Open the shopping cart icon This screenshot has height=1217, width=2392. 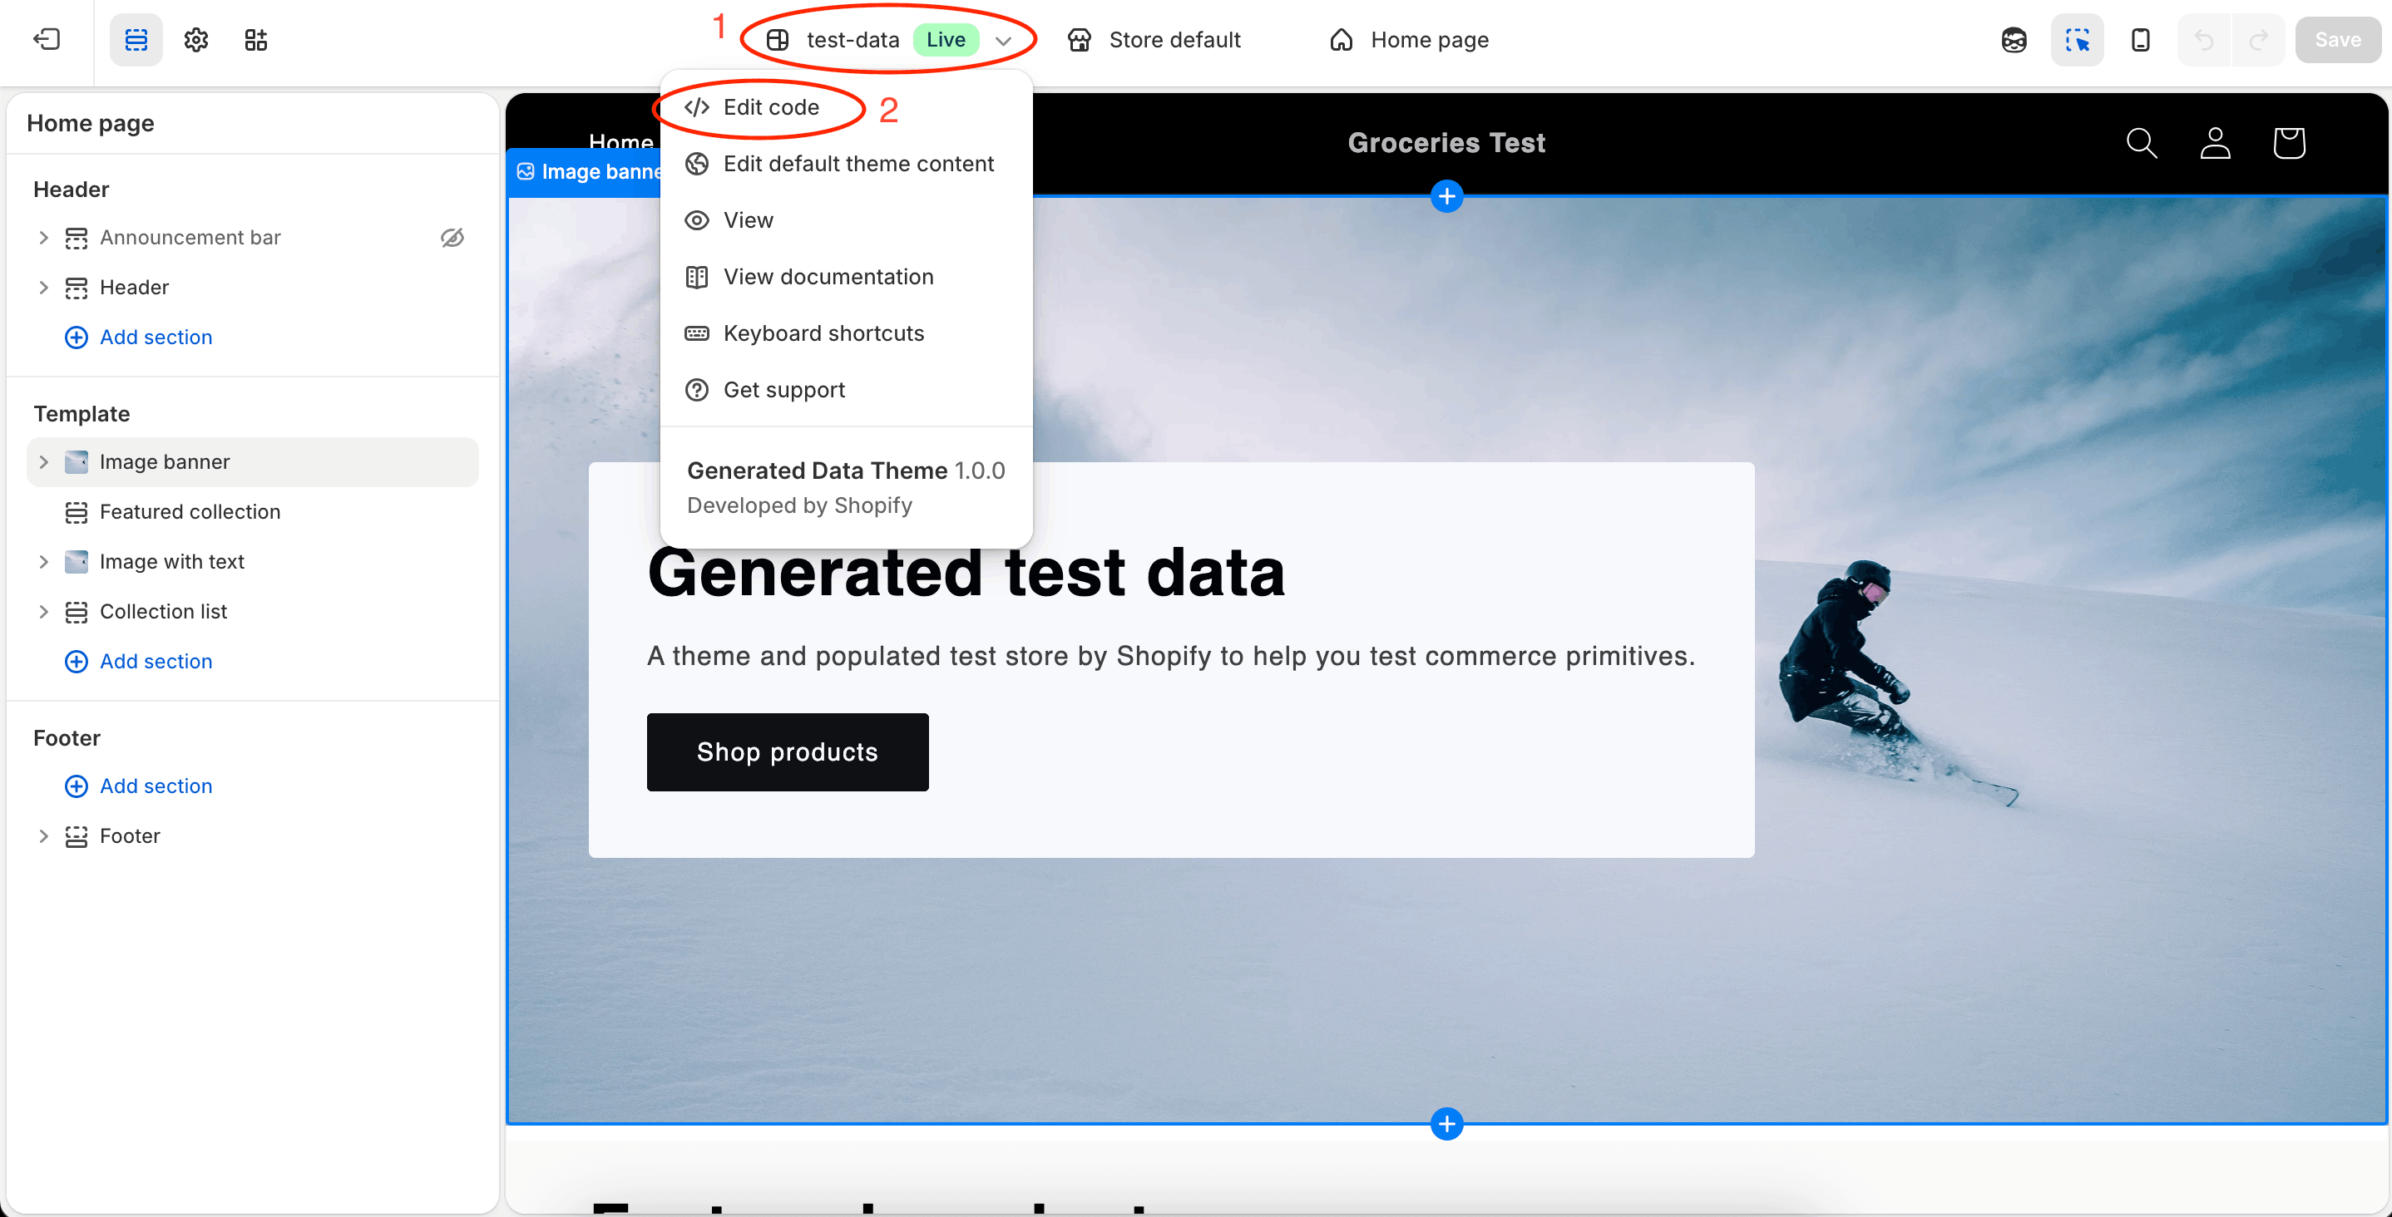pyautogui.click(x=2289, y=143)
